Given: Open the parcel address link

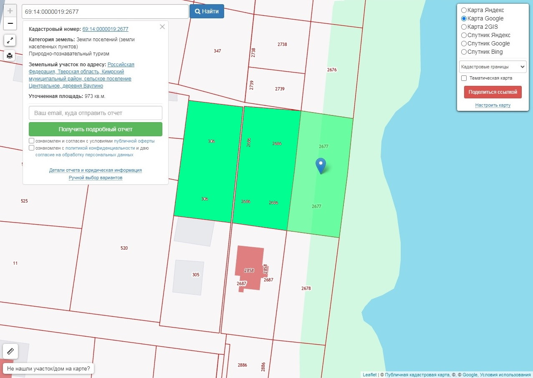Looking at the screenshot, I should point(81,75).
